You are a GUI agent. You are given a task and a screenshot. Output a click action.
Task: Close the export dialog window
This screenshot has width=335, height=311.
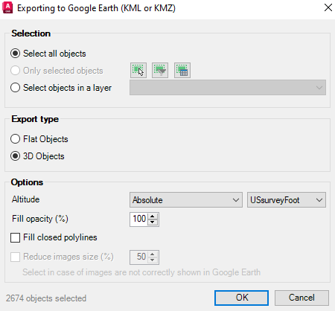pos(328,7)
